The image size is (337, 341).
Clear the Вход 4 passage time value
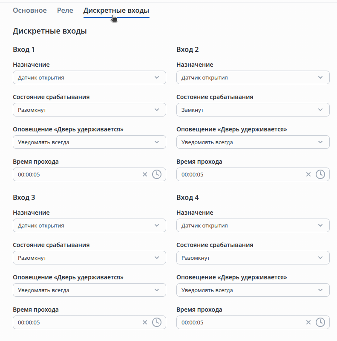[x=308, y=322]
